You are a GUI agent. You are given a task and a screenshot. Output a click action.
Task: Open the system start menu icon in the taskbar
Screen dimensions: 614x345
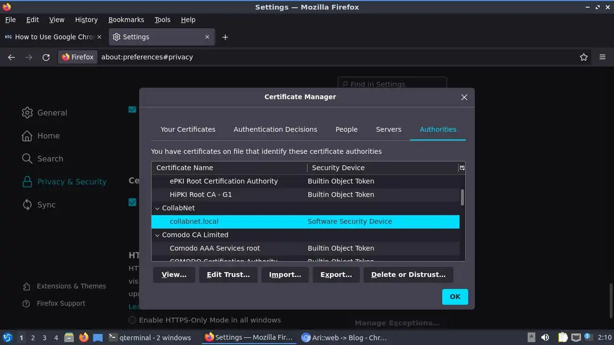click(7, 337)
